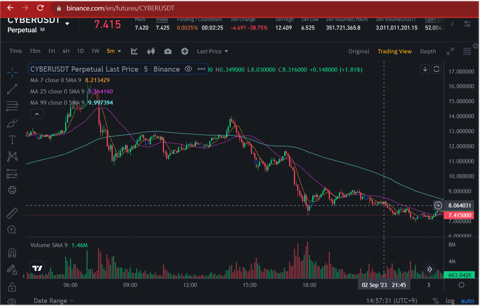The height and width of the screenshot is (306, 480).
Task: Select the 1D timeframe
Action: point(80,51)
